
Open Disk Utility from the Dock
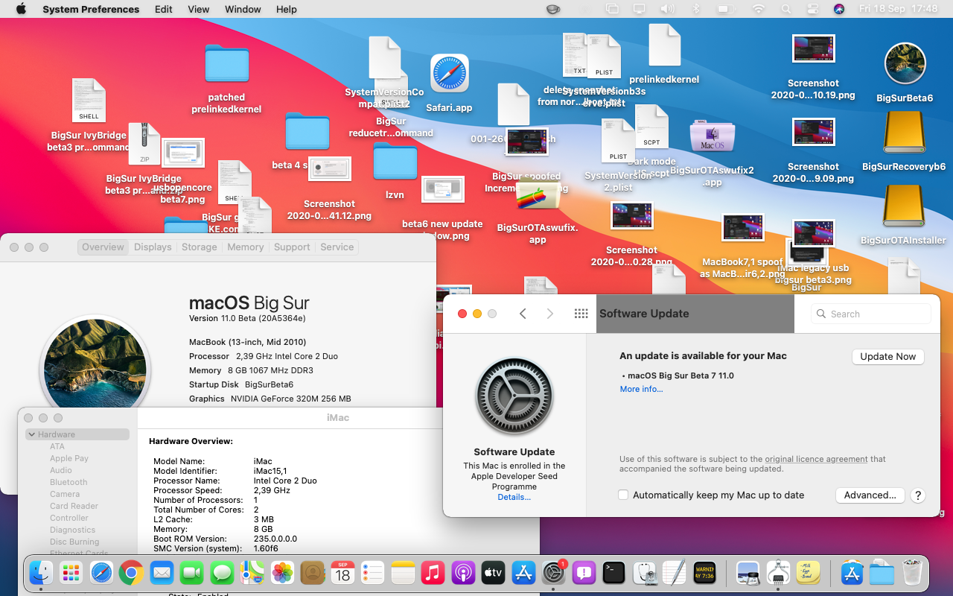click(x=644, y=573)
